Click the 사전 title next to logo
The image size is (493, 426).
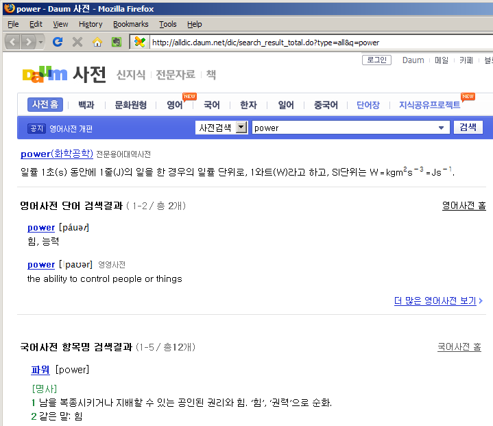click(89, 75)
